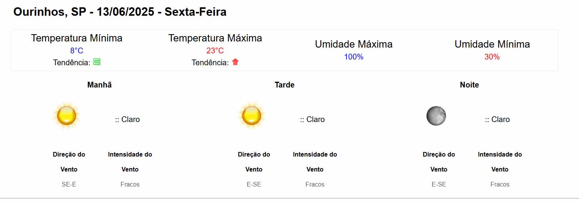This screenshot has width=579, height=203.
Task: Click the 30% minimum humidity value
Action: coord(492,57)
